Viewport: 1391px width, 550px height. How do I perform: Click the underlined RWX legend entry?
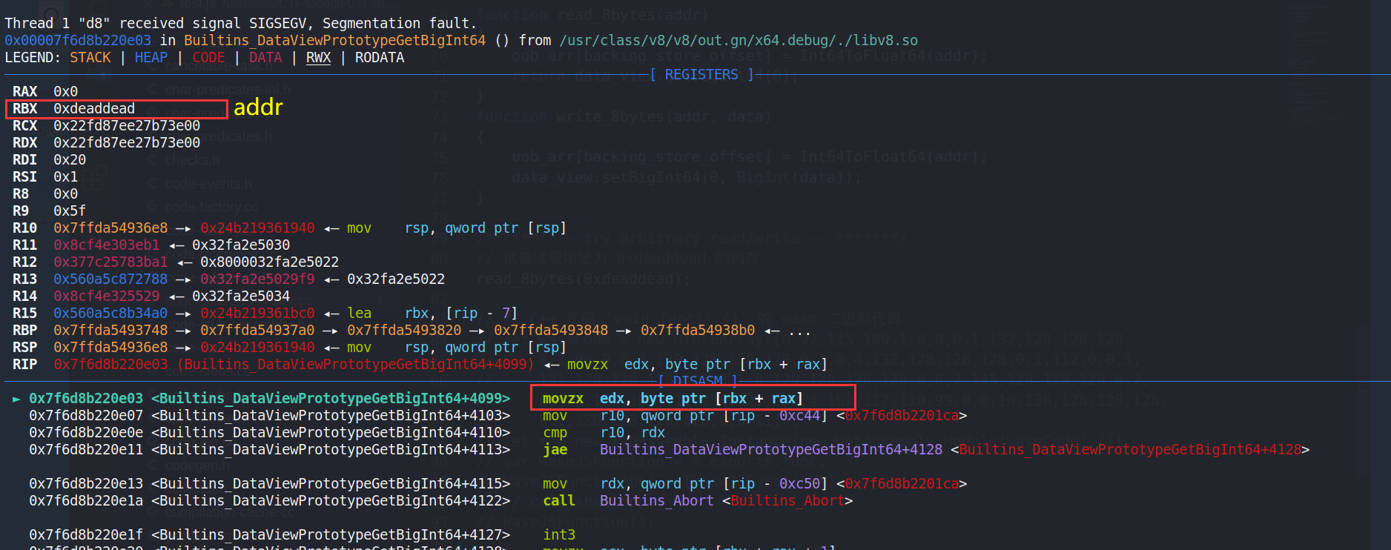(x=318, y=58)
